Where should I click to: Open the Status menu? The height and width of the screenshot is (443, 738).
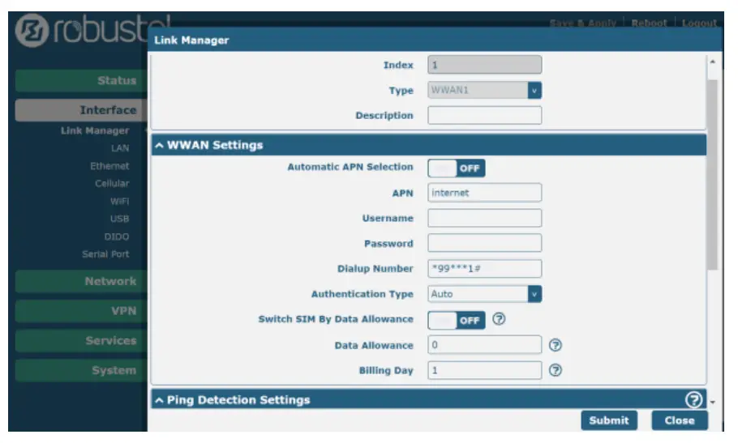point(81,80)
